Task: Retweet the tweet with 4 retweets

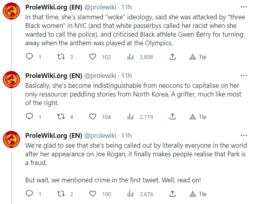Action: [x=61, y=117]
